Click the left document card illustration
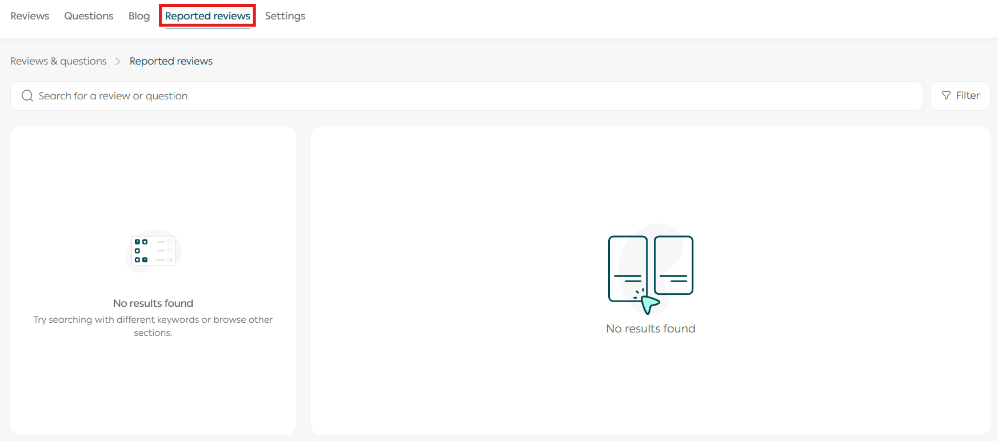Viewport: 998px width, 441px height. (x=628, y=267)
